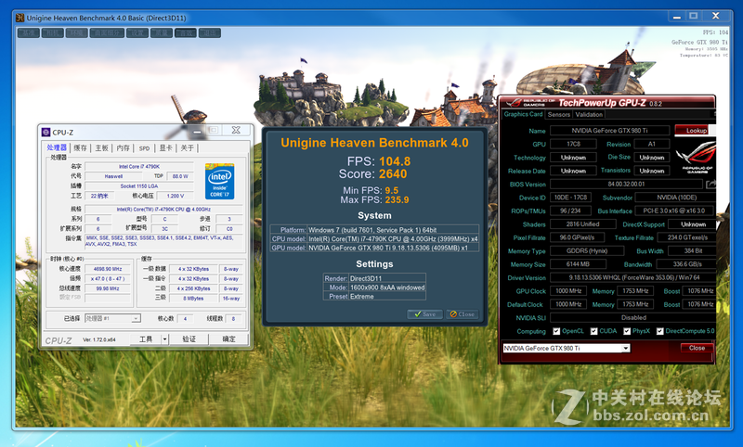This screenshot has width=743, height=447.
Task: Toggle the PhysX checkbox in GPU-Z
Action: click(x=627, y=331)
